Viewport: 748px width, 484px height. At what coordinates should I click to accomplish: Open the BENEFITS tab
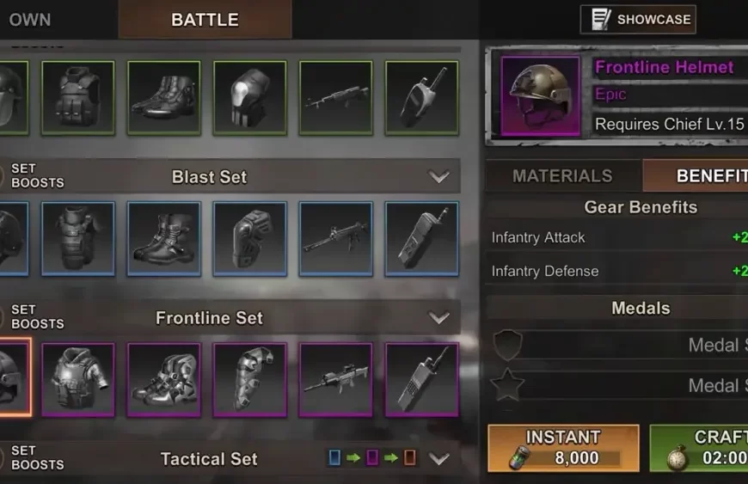click(x=696, y=176)
